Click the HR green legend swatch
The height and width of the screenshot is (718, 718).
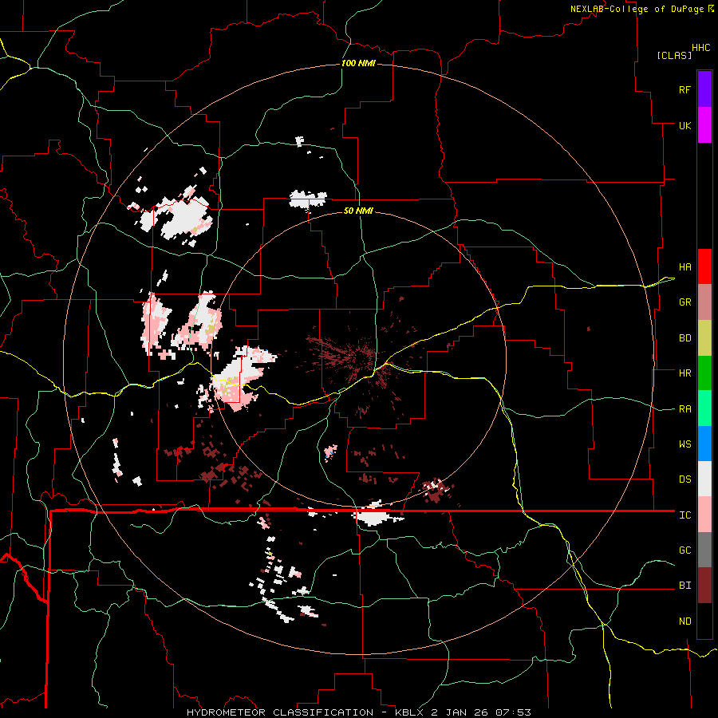(x=704, y=373)
